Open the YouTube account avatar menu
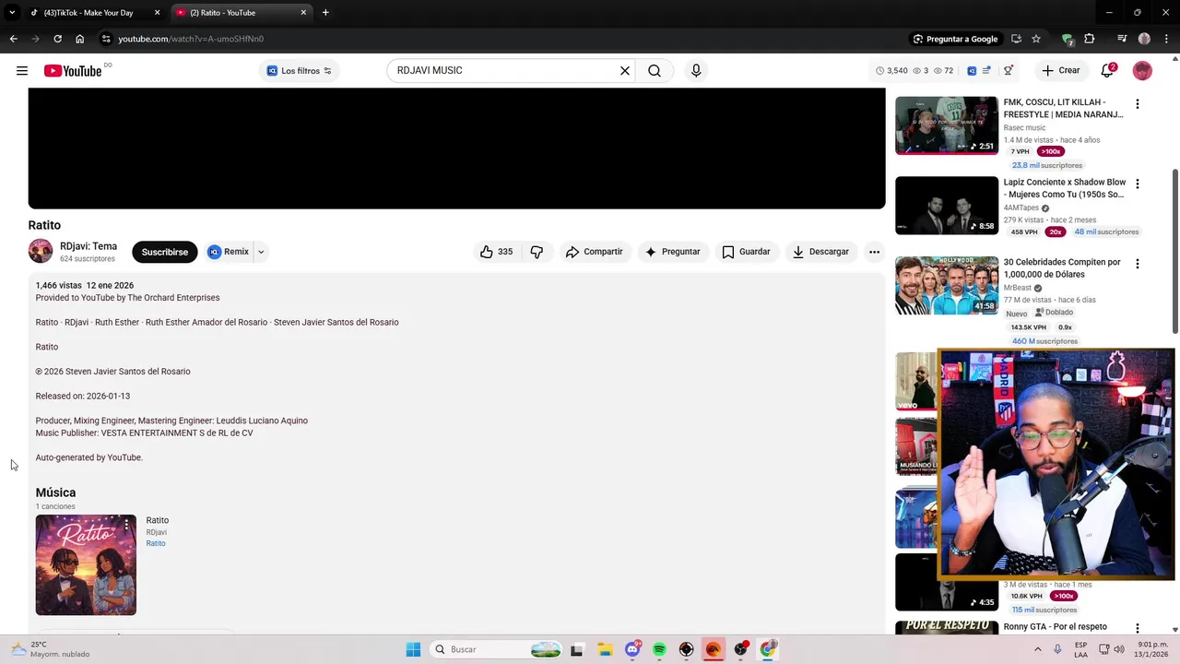 tap(1142, 71)
